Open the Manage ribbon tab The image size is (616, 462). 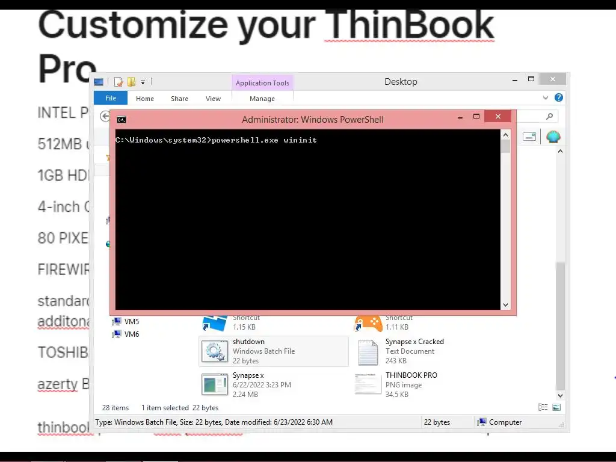tap(262, 99)
